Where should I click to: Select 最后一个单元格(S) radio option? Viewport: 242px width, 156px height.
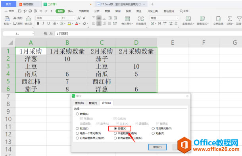(x=77, y=133)
